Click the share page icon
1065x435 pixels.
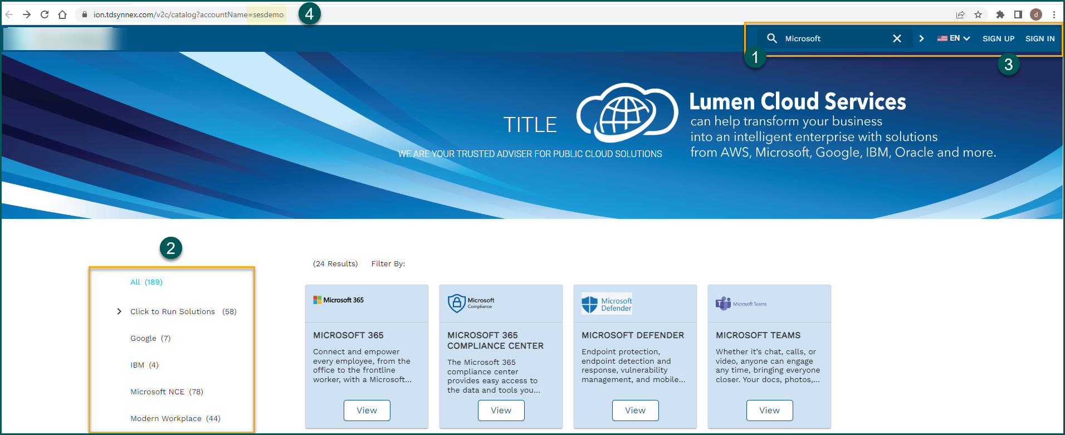click(960, 14)
